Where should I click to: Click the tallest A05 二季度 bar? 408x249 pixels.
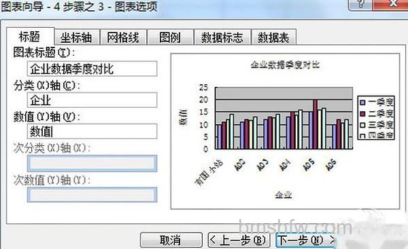pyautogui.click(x=316, y=124)
